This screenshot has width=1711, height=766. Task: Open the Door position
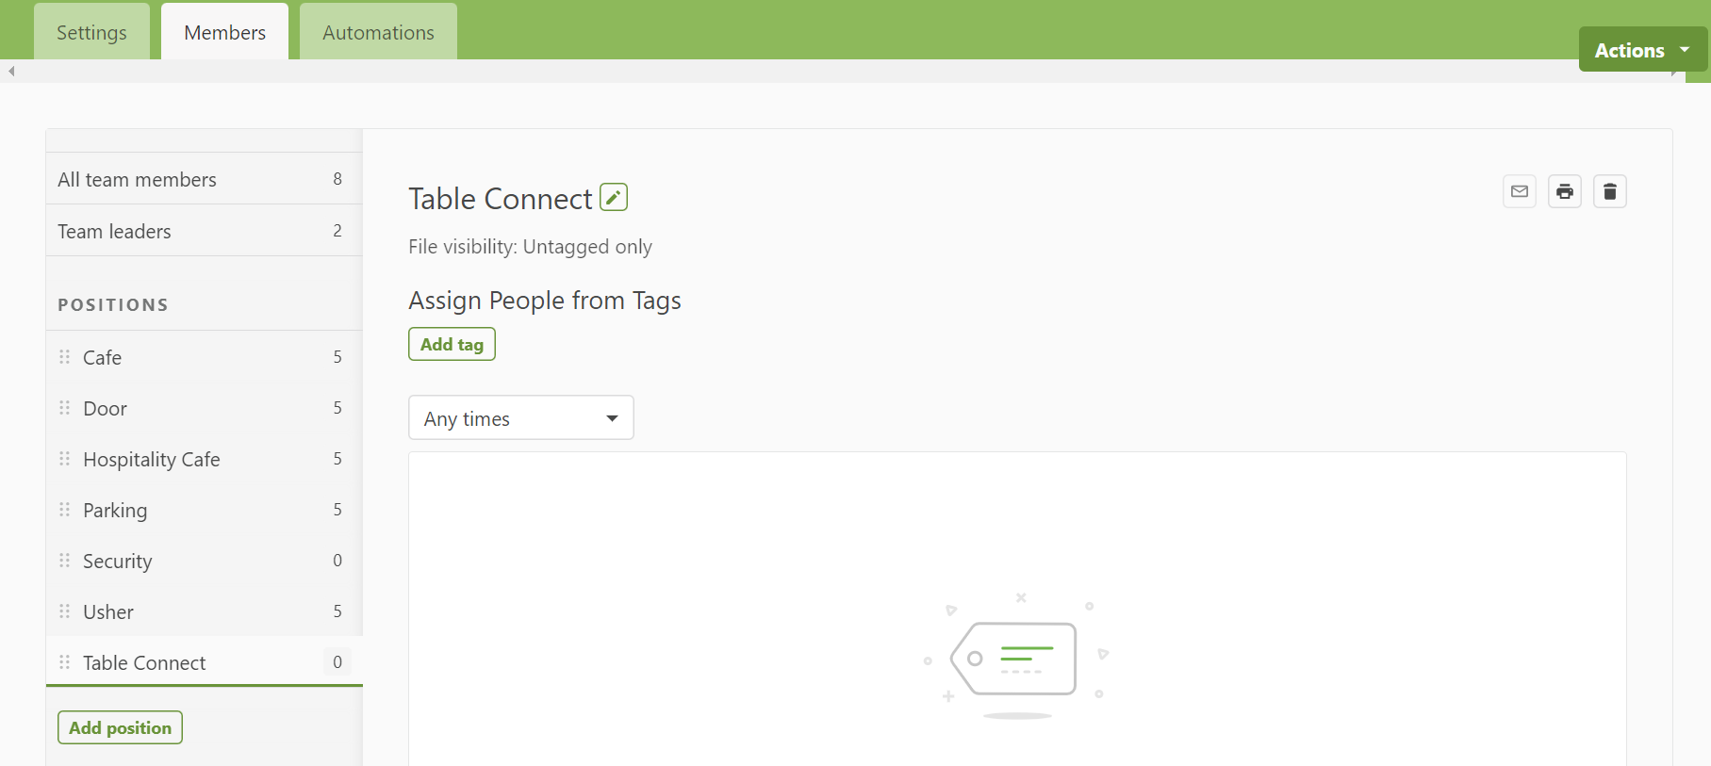[x=105, y=408]
